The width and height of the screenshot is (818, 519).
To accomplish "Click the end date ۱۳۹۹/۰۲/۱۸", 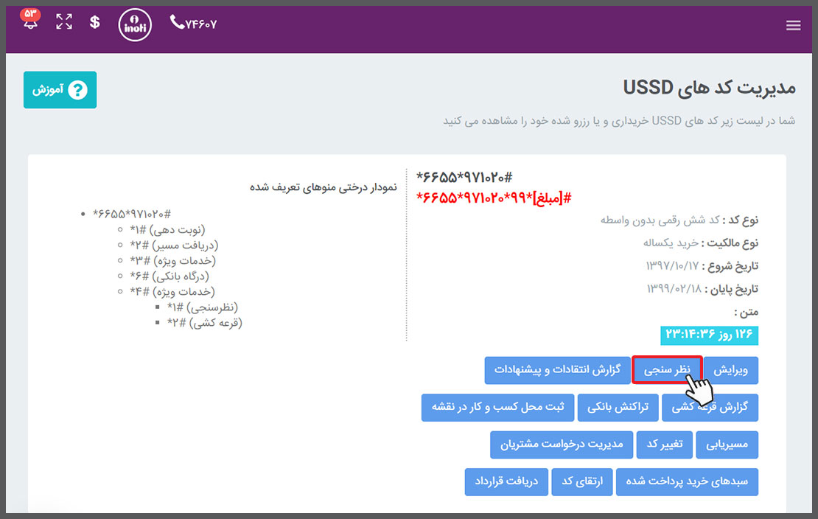I will point(674,289).
